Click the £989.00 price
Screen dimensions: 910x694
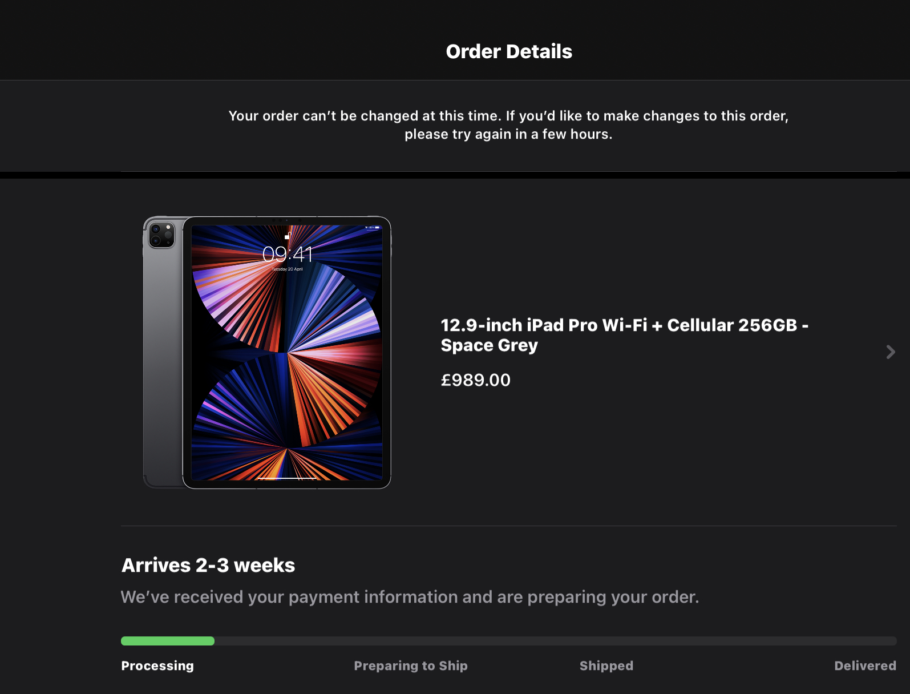tap(475, 380)
